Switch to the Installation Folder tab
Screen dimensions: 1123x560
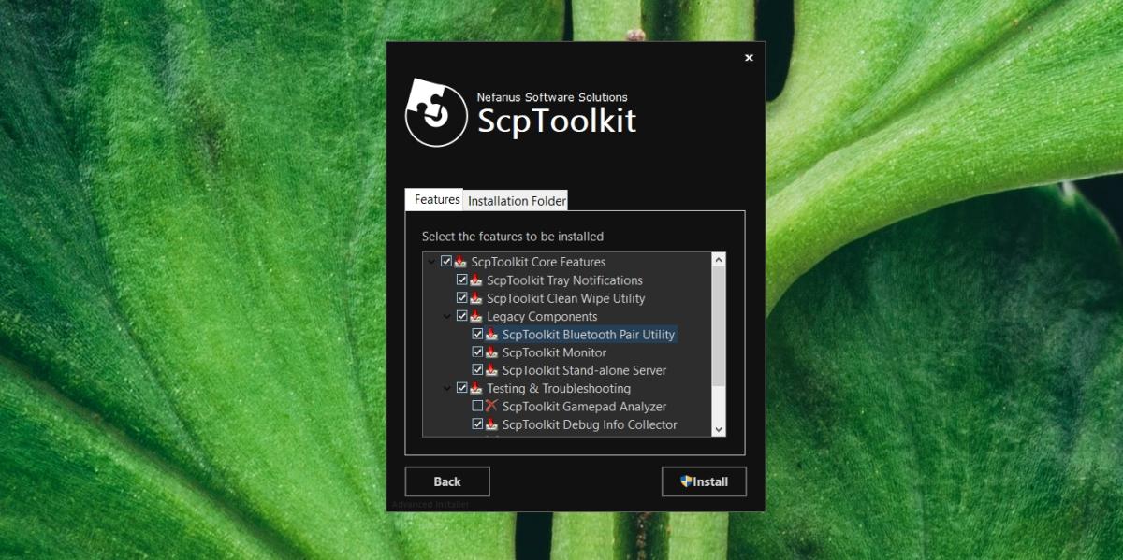tap(517, 201)
